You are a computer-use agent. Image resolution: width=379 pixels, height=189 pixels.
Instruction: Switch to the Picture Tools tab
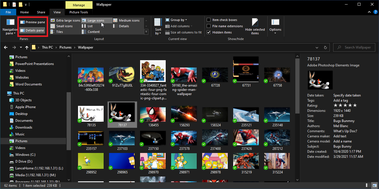(x=79, y=12)
